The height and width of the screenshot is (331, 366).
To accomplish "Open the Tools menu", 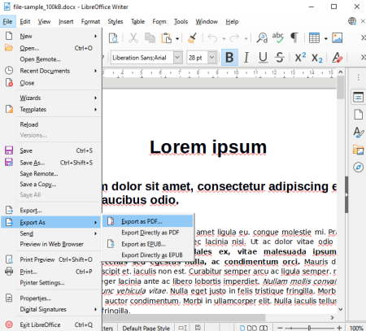I will [x=181, y=21].
